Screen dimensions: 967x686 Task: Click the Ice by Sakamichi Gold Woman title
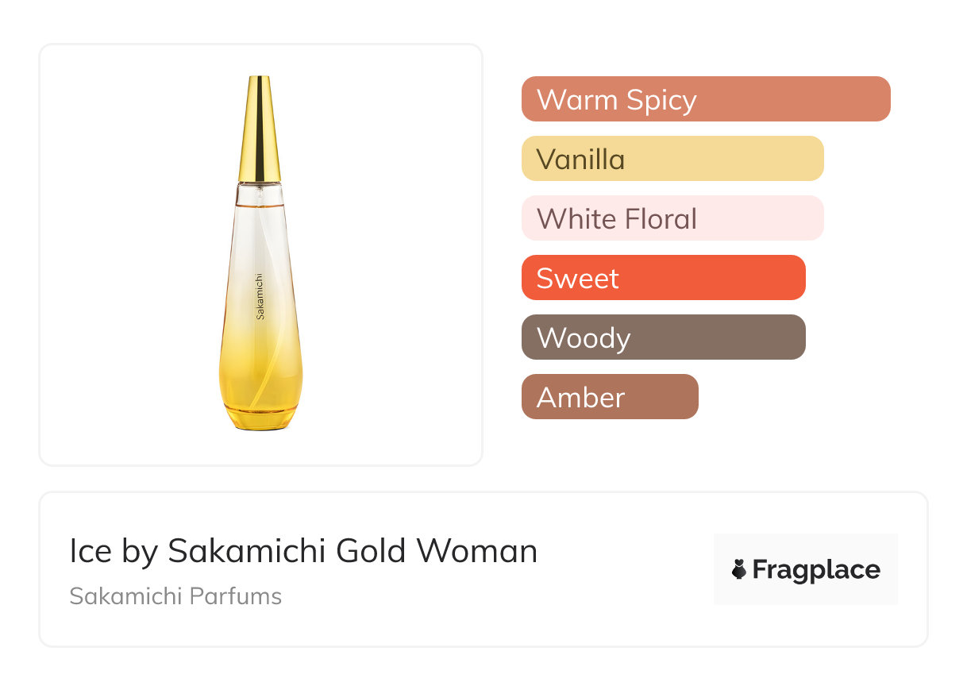pos(303,551)
